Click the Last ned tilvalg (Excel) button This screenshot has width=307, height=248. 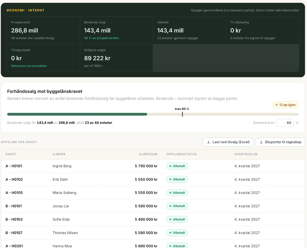[228, 142]
